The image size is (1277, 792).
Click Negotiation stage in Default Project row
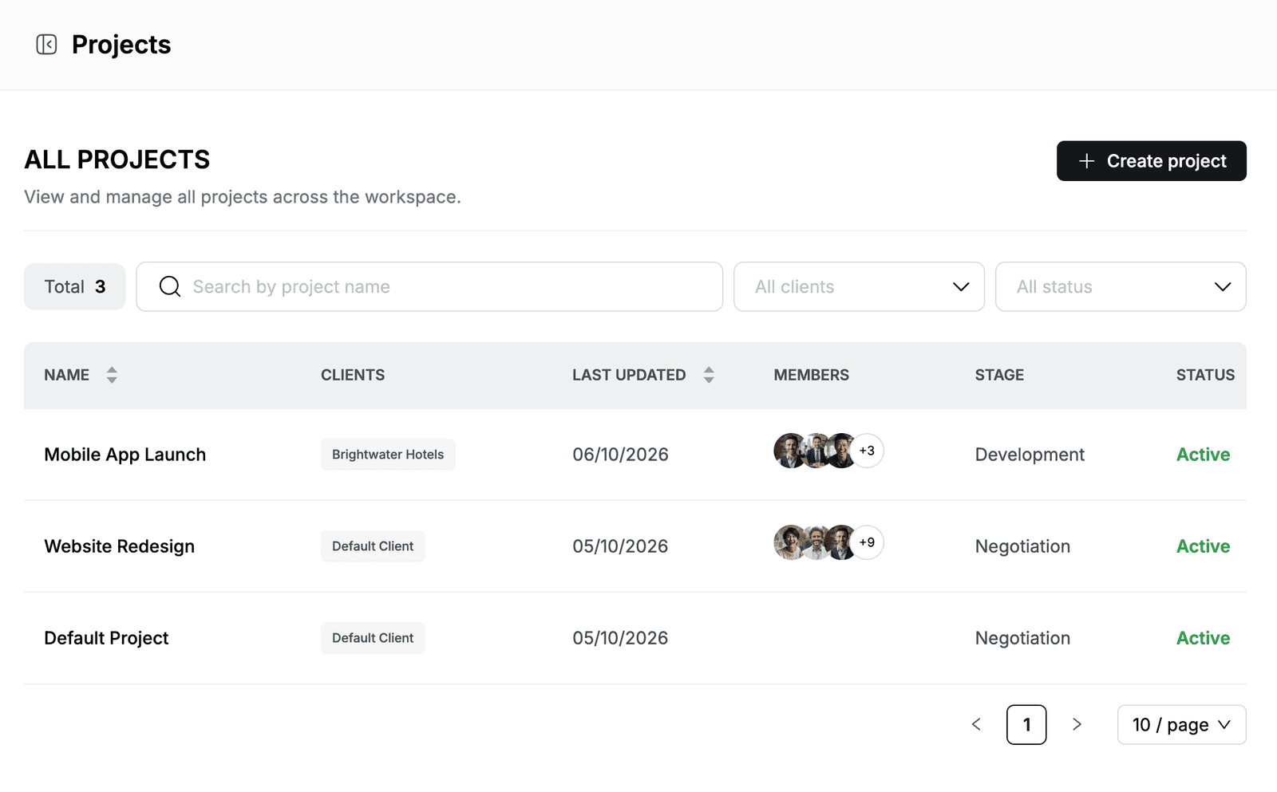coord(1022,638)
